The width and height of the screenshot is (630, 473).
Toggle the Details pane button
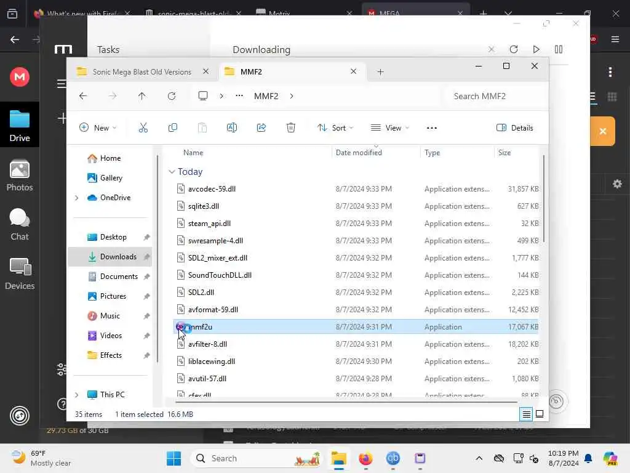pyautogui.click(x=515, y=128)
